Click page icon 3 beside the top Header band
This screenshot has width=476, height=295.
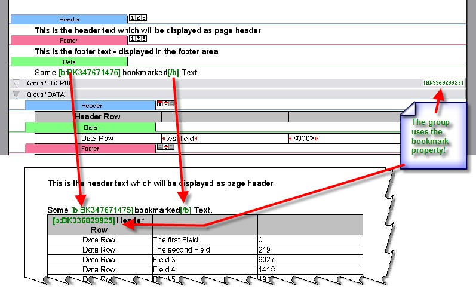[x=144, y=19]
